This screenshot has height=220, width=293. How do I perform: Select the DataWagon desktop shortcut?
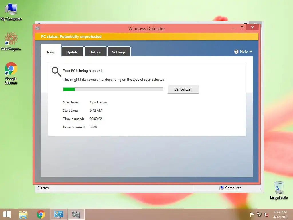click(x=11, y=41)
